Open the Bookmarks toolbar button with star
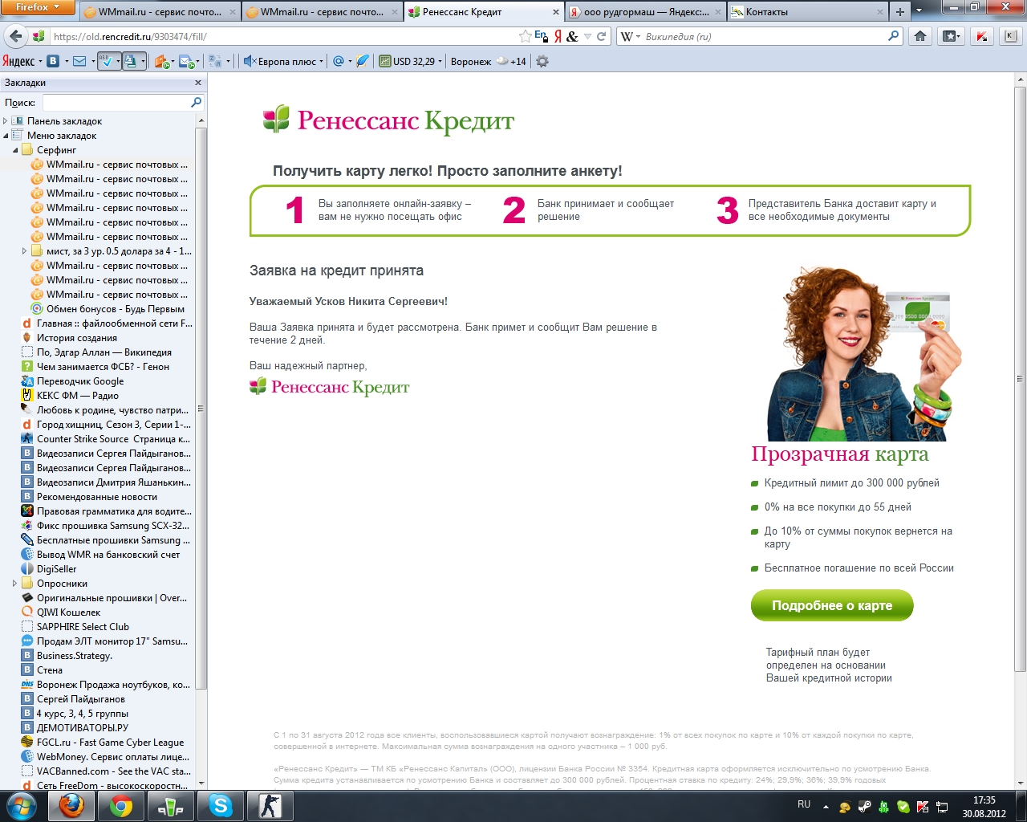Image resolution: width=1027 pixels, height=822 pixels. [952, 36]
